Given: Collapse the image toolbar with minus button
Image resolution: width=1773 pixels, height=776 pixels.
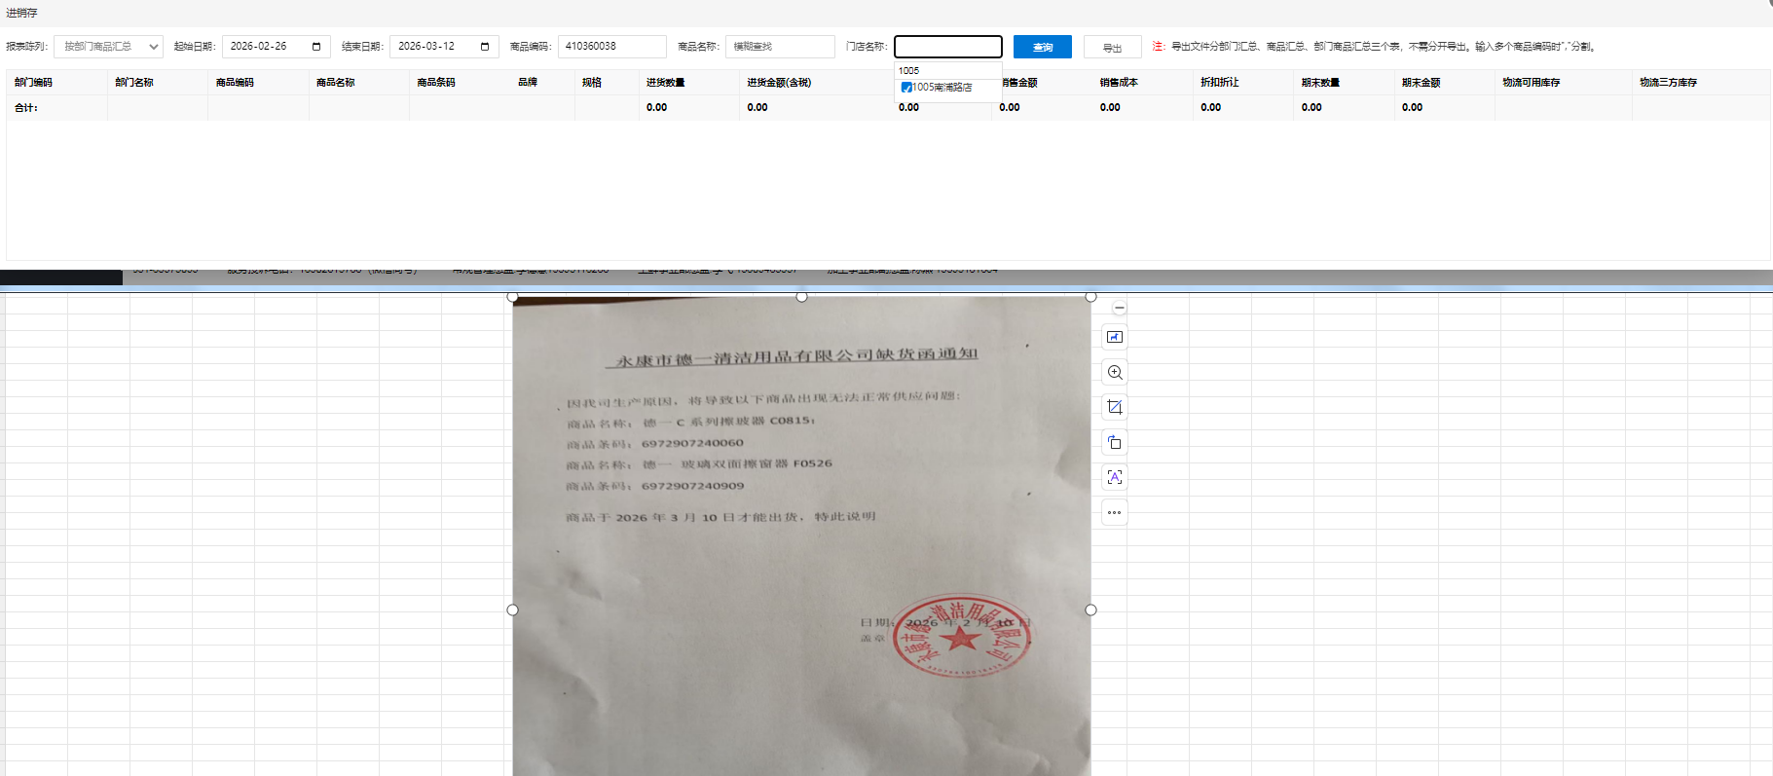Looking at the screenshot, I should [x=1119, y=308].
